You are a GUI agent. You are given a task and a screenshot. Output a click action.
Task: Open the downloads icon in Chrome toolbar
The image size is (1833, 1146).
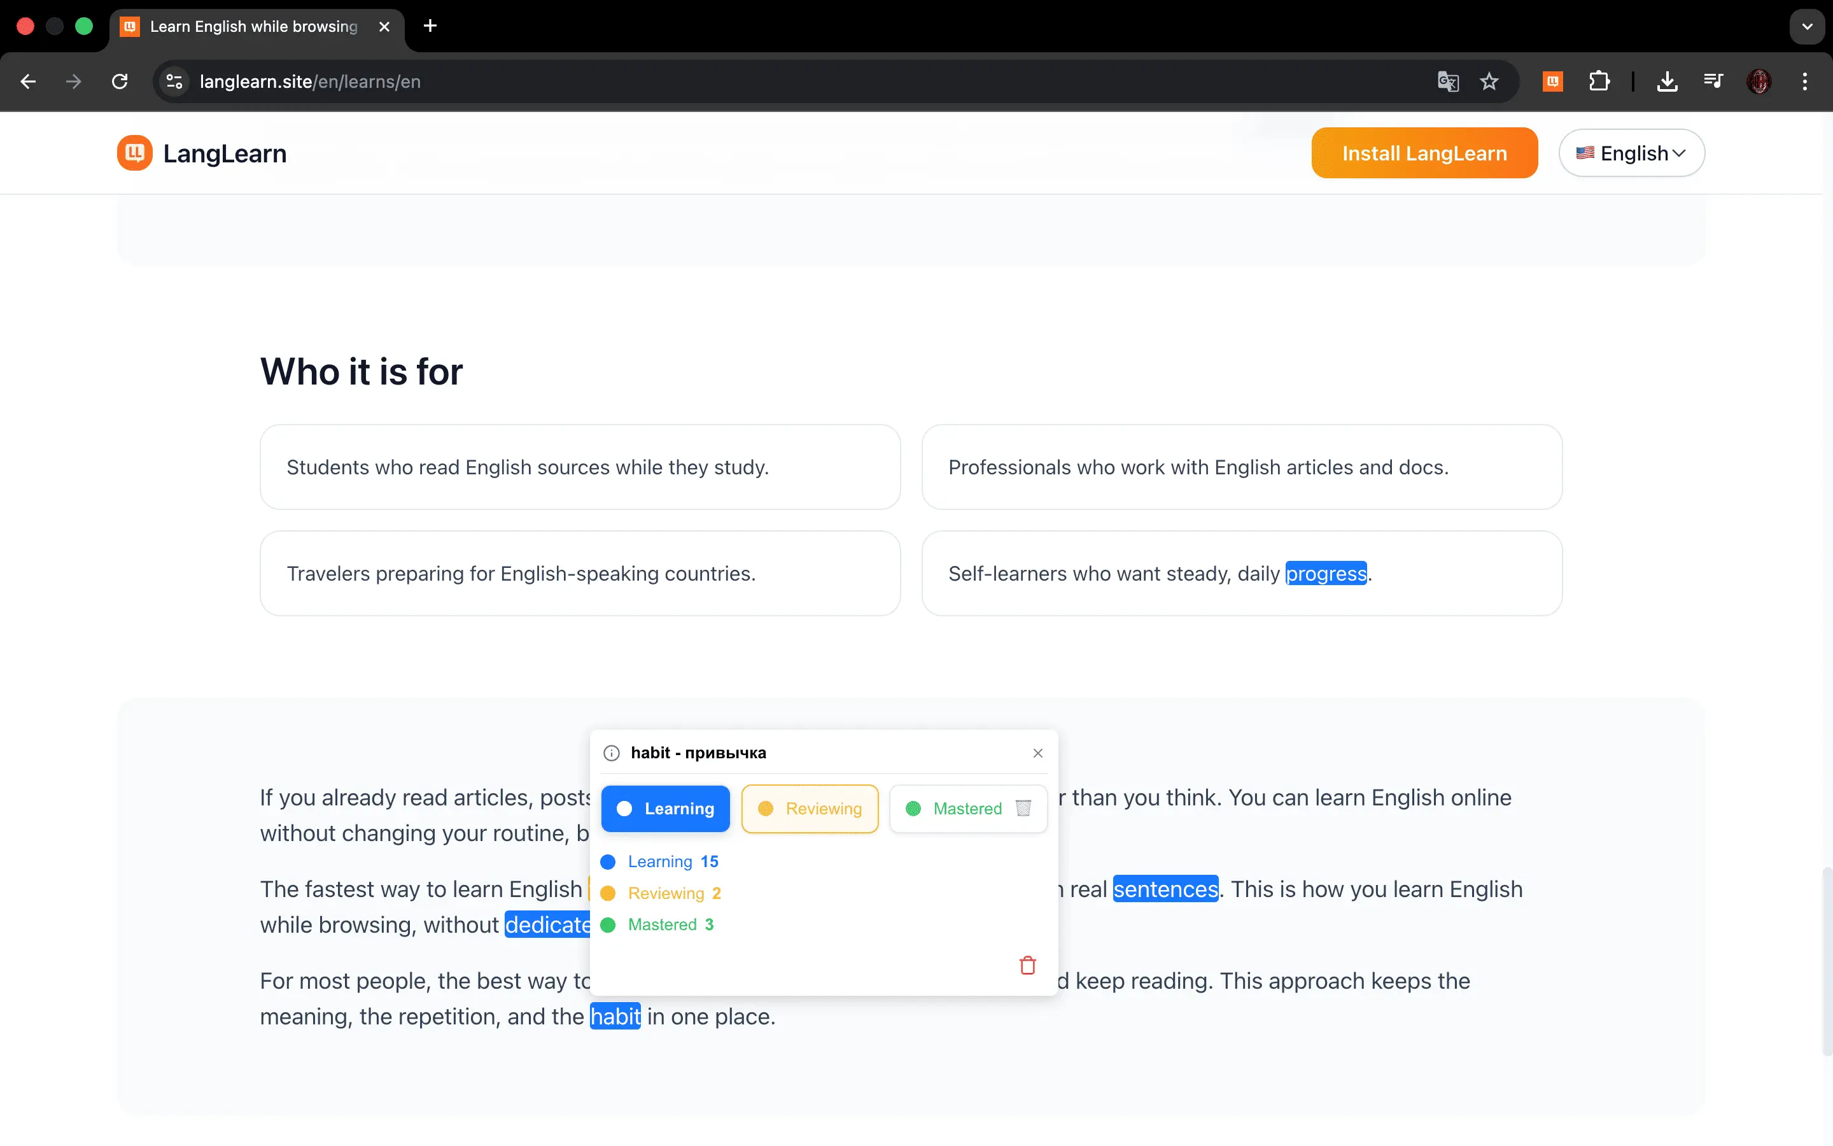coord(1666,81)
